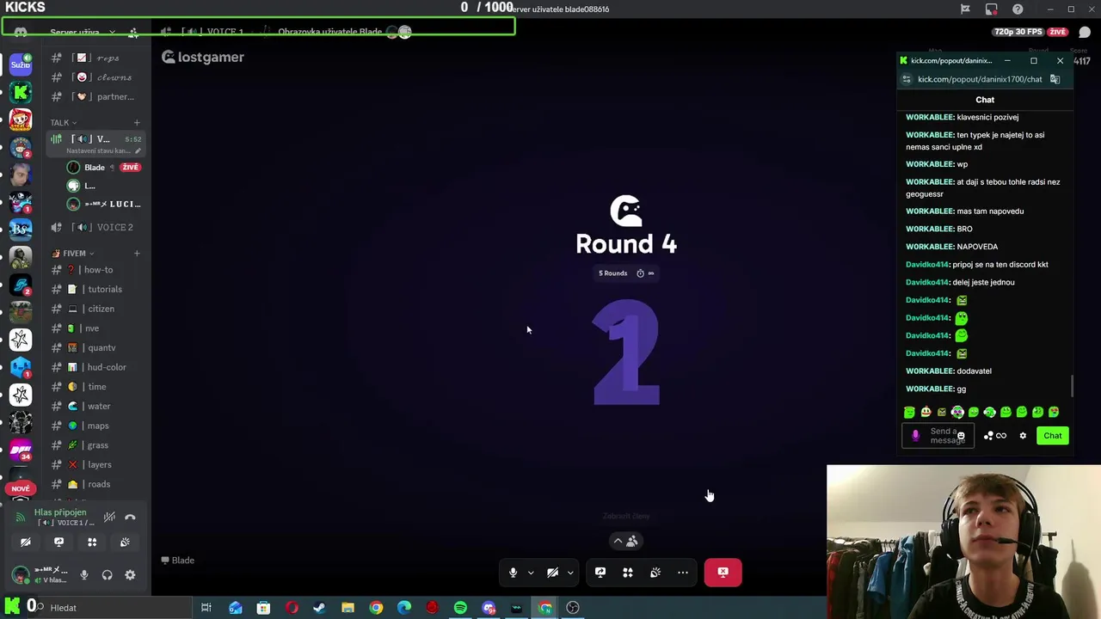Open soundboard icon in bottom stream controls
This screenshot has height=619, width=1101.
tap(655, 573)
